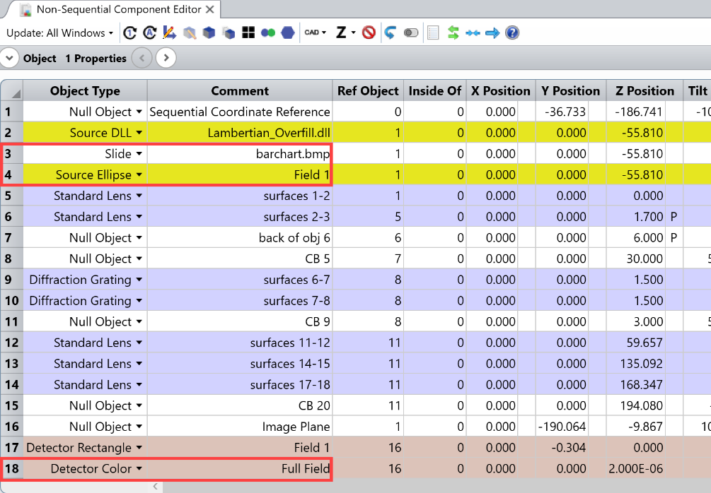The image size is (711, 493).
Task: Close the Non-Sequential Component Editor tab
Action: 209,9
